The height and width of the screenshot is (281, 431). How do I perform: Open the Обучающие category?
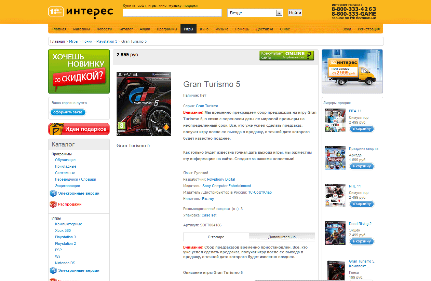[65, 160]
